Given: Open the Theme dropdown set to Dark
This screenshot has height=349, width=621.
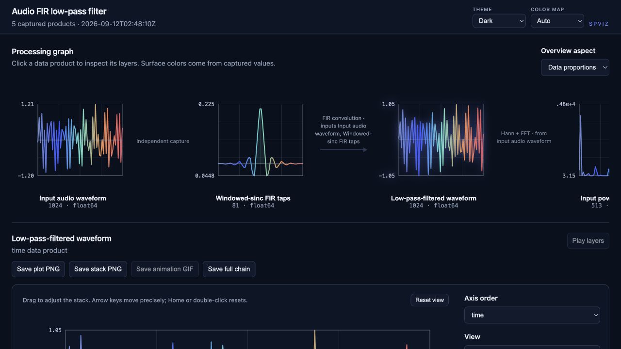Looking at the screenshot, I should (x=499, y=21).
